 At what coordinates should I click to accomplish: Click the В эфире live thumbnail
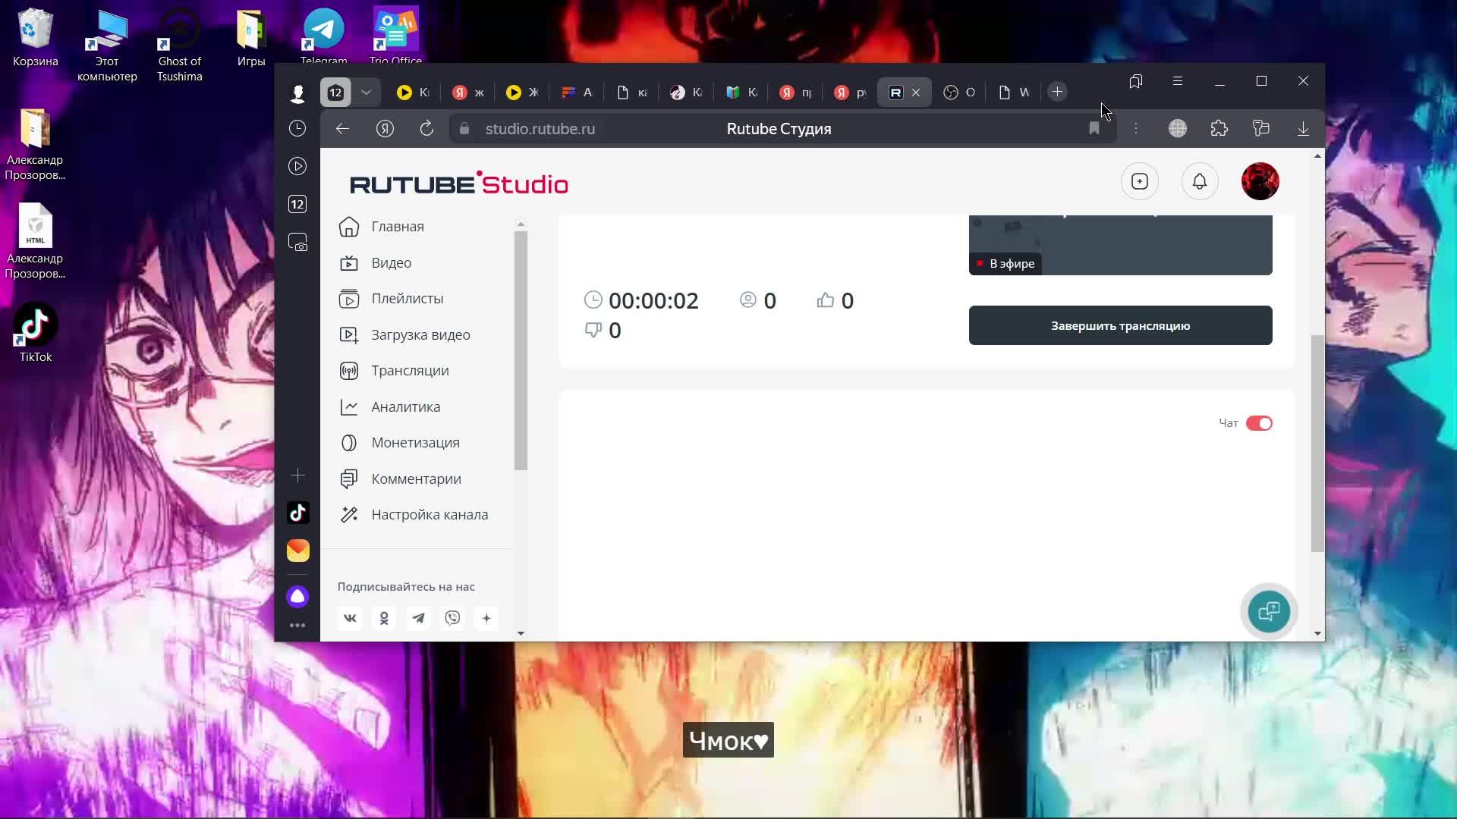tap(1120, 245)
